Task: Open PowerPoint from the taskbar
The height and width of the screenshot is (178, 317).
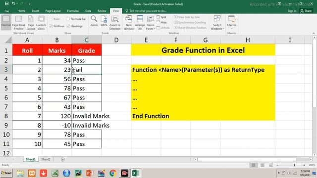Action: (90, 173)
